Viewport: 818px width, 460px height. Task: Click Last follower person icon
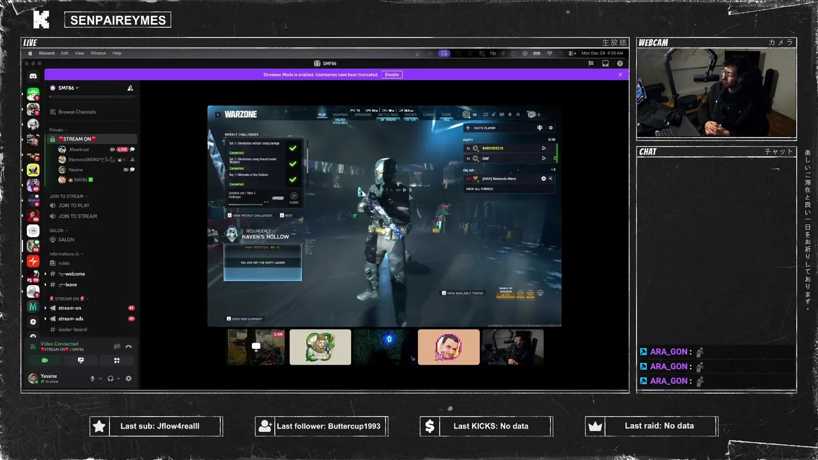click(265, 426)
